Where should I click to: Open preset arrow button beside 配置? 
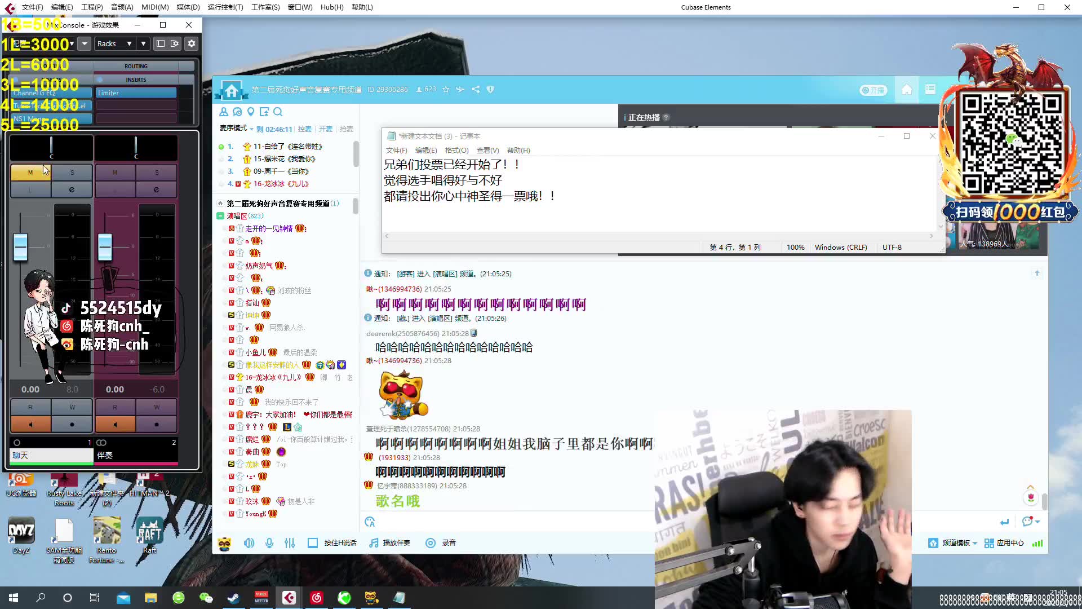[x=85, y=43]
